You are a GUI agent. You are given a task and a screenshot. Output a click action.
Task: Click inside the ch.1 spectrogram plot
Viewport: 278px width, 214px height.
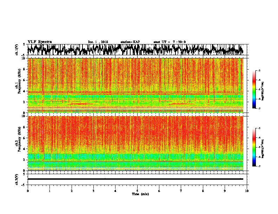pos(135,85)
